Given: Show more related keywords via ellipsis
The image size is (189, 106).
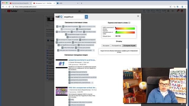Looking at the screenshot, I should click(x=94, y=50).
